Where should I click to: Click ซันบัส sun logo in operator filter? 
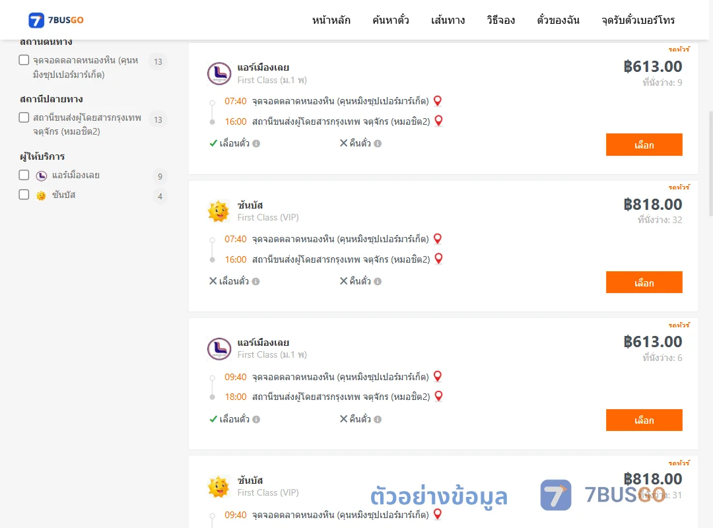41,195
